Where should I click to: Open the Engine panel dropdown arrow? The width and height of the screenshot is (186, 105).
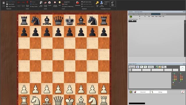coord(183,64)
